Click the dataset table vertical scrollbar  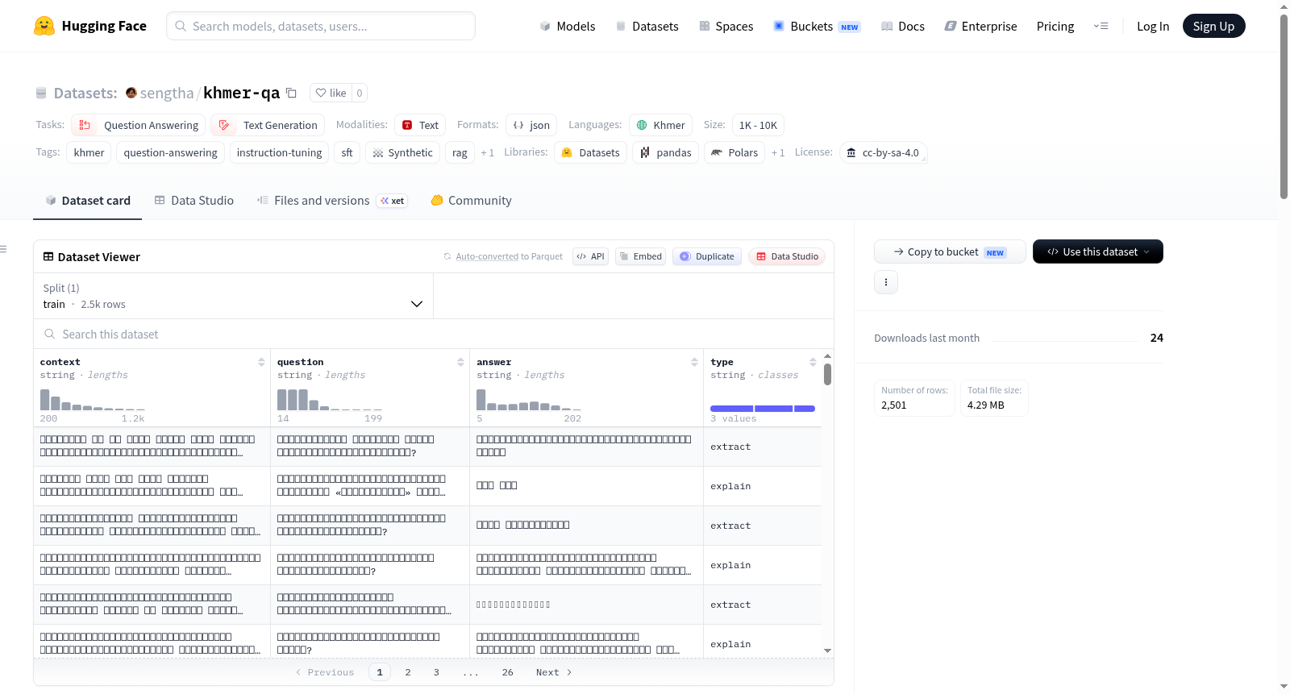click(827, 375)
